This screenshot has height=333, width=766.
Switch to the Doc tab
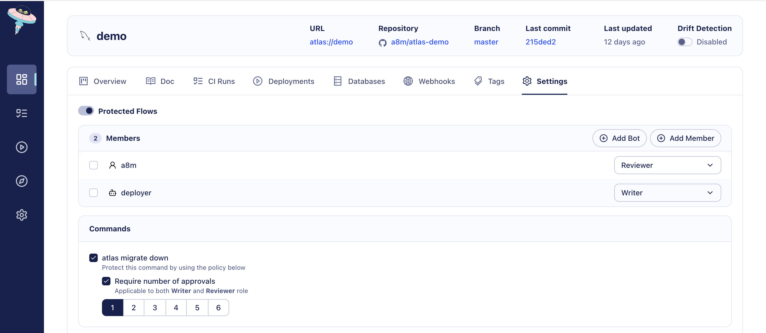click(160, 81)
